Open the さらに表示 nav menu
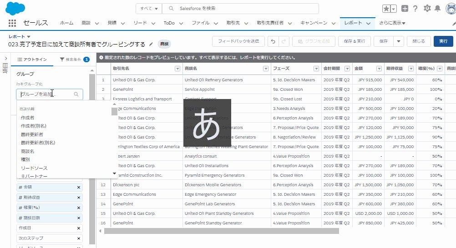This screenshot has width=456, height=248. pos(392,23)
